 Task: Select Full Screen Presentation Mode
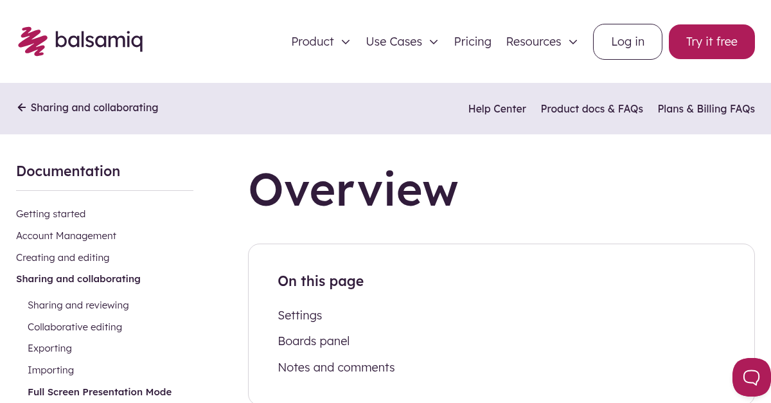point(100,392)
